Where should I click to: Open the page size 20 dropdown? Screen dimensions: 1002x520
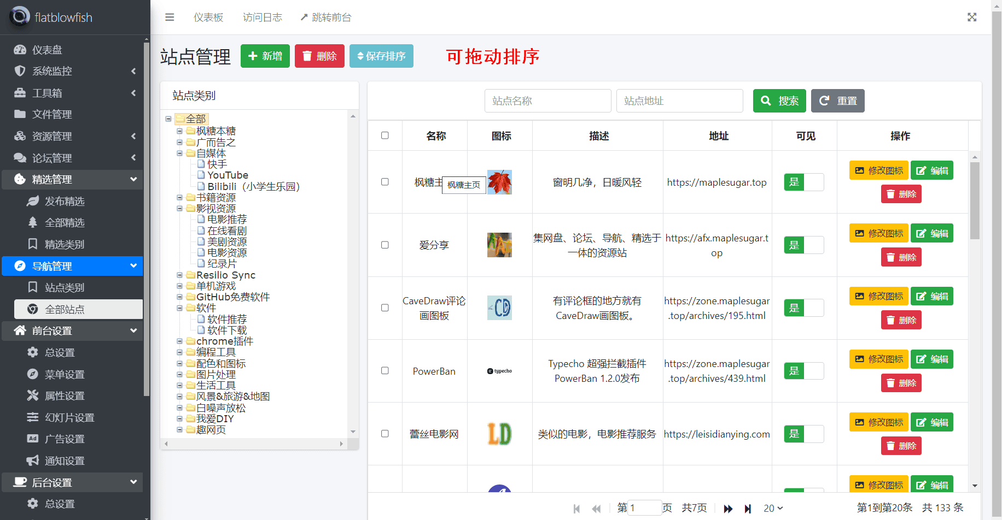(773, 509)
